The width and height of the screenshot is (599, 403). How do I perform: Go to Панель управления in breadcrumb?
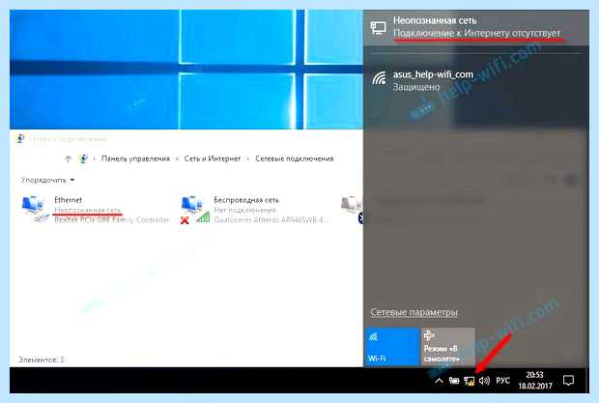tap(135, 158)
